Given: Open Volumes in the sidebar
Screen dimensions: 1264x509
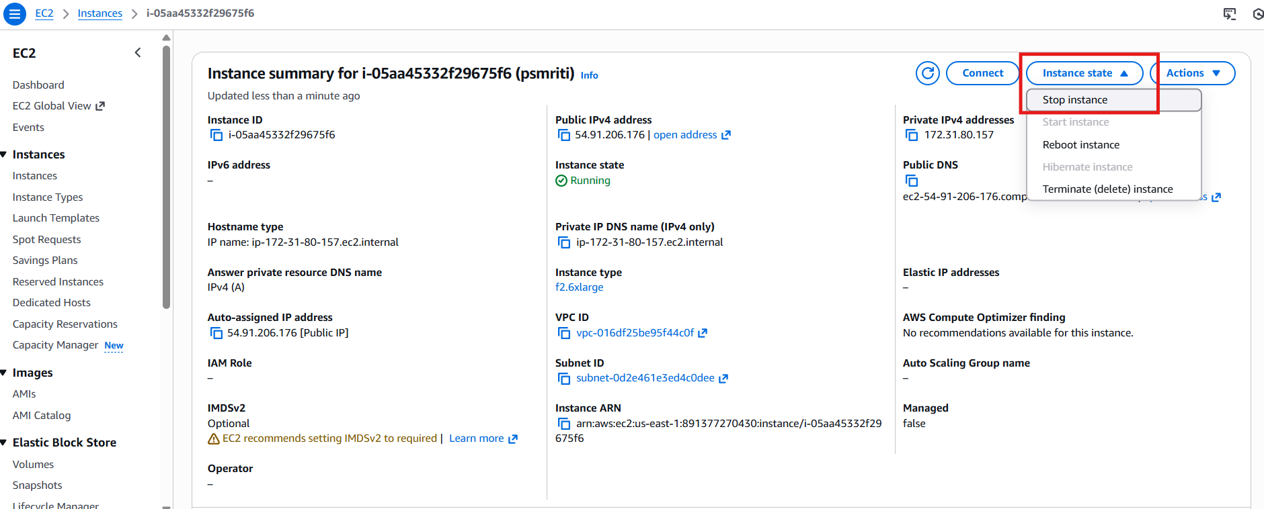Looking at the screenshot, I should [x=33, y=465].
